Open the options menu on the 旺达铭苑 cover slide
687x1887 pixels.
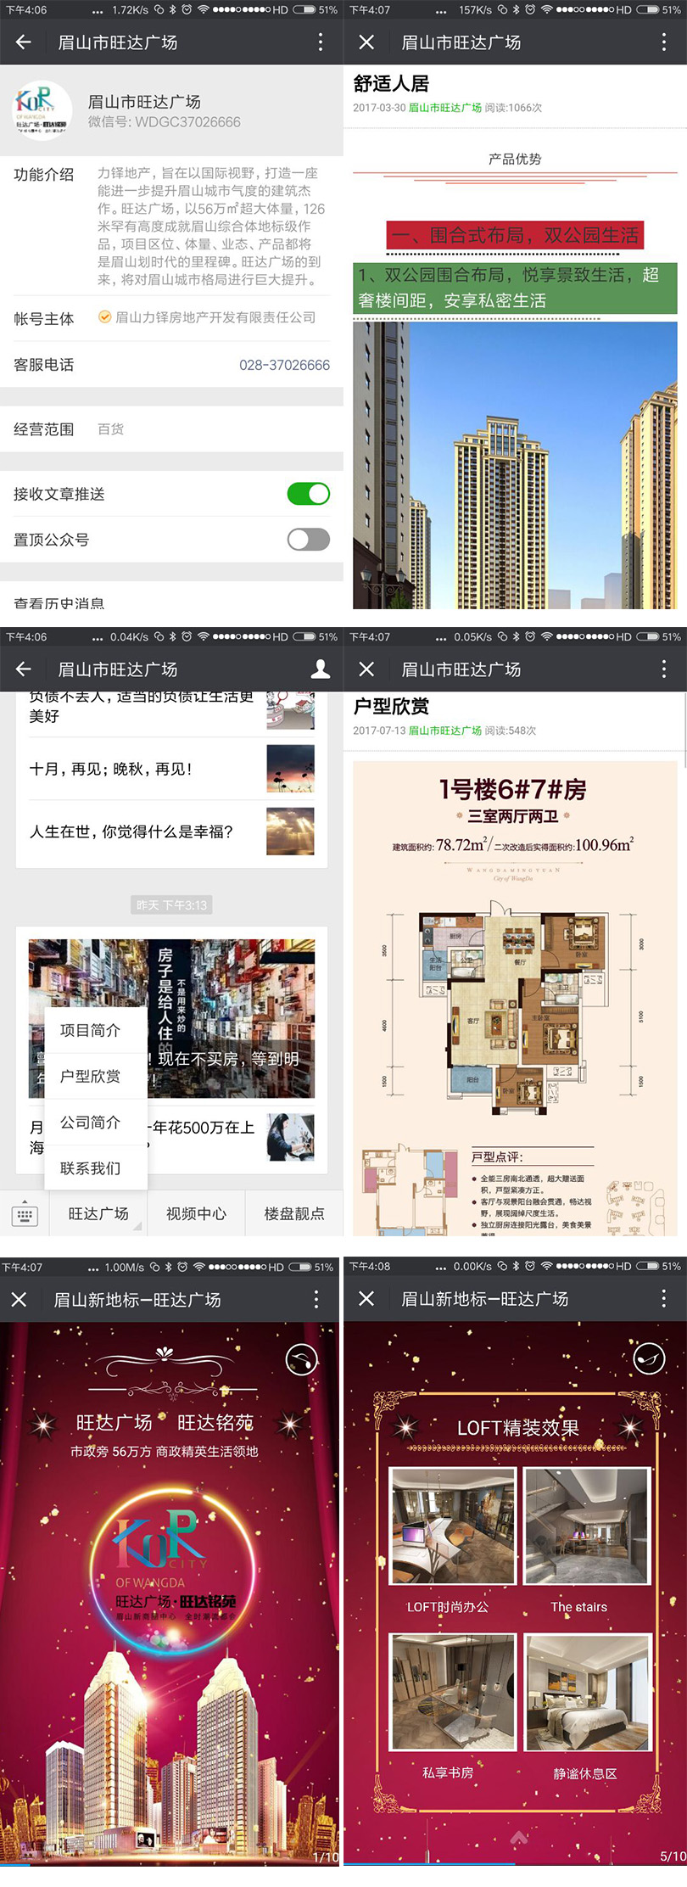pos(316,1300)
